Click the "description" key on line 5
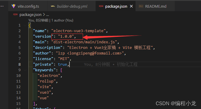The height and width of the screenshot is (109, 201). [48, 48]
